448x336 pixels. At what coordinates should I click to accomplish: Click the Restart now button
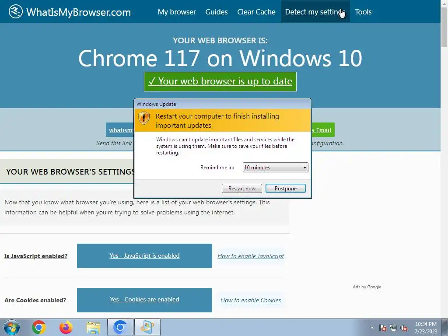coord(241,188)
